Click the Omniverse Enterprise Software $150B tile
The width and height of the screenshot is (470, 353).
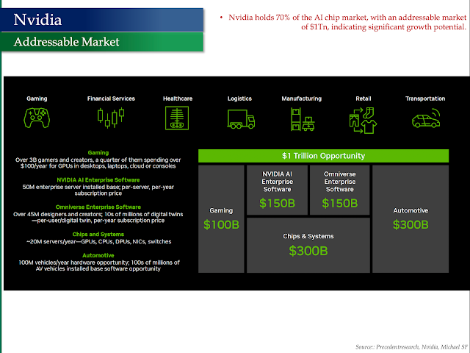[339, 190]
